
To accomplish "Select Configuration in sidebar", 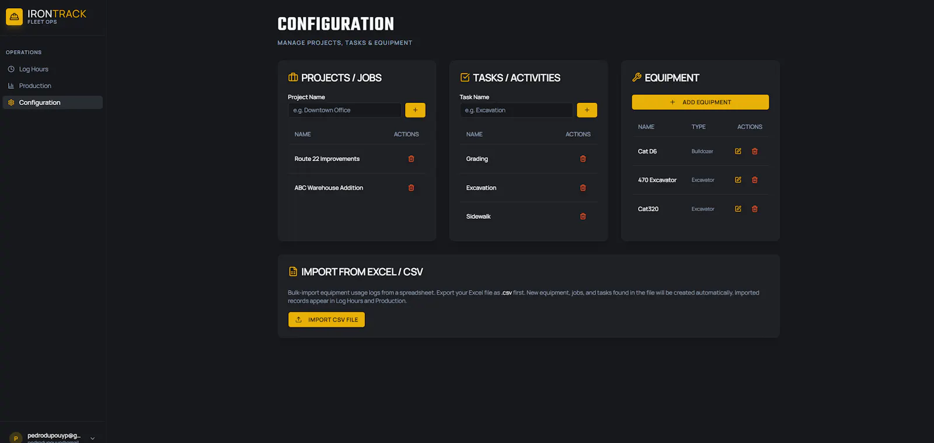I will [53, 102].
